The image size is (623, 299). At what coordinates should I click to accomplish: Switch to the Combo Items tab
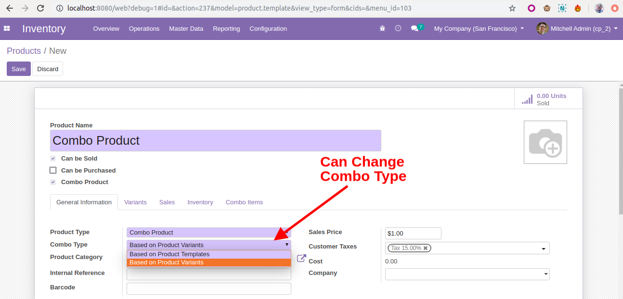(244, 202)
